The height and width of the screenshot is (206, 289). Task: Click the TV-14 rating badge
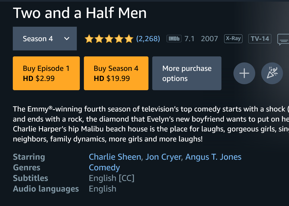click(260, 39)
